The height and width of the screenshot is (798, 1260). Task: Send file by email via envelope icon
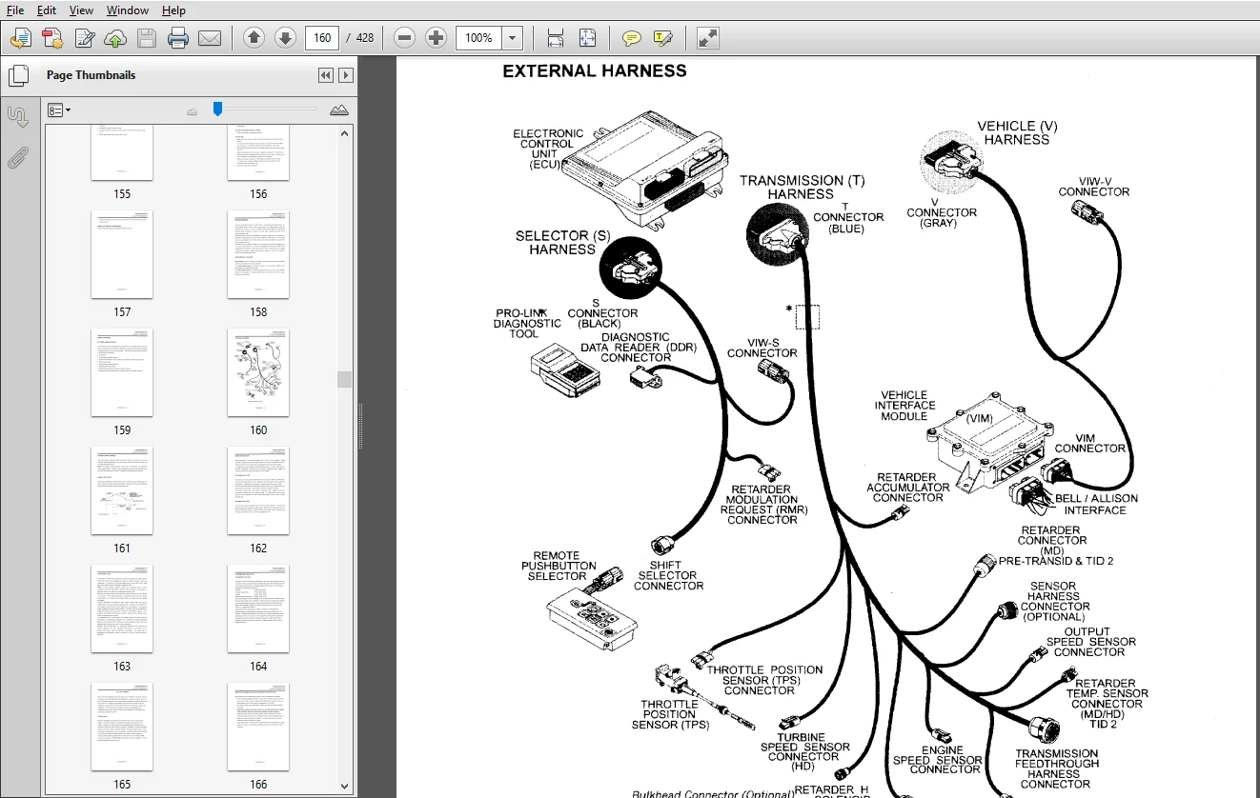[x=210, y=38]
